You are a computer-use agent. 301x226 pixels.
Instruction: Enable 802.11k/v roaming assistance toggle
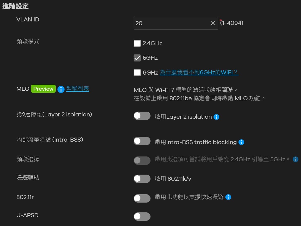click(x=142, y=179)
